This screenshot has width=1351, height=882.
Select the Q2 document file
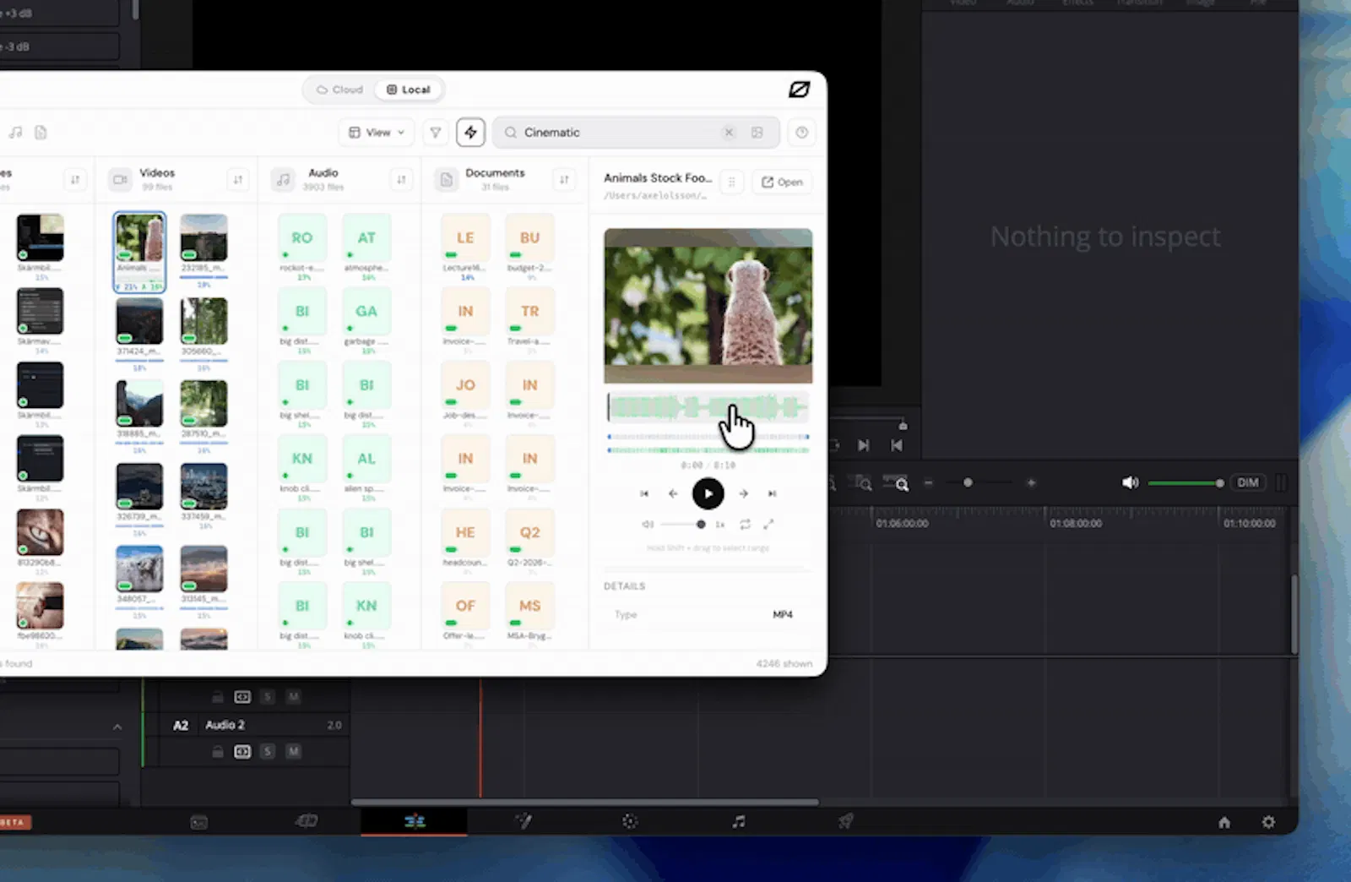click(529, 532)
